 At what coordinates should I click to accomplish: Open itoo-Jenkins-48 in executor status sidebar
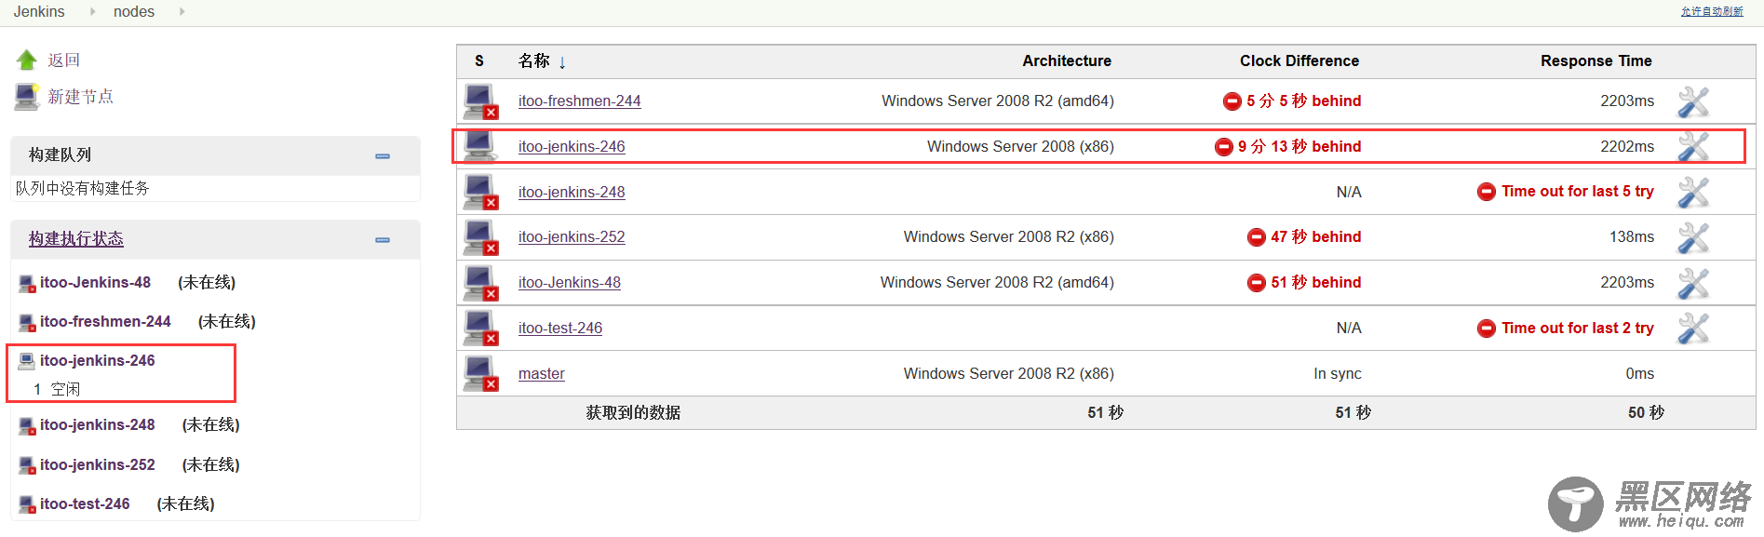[95, 282]
